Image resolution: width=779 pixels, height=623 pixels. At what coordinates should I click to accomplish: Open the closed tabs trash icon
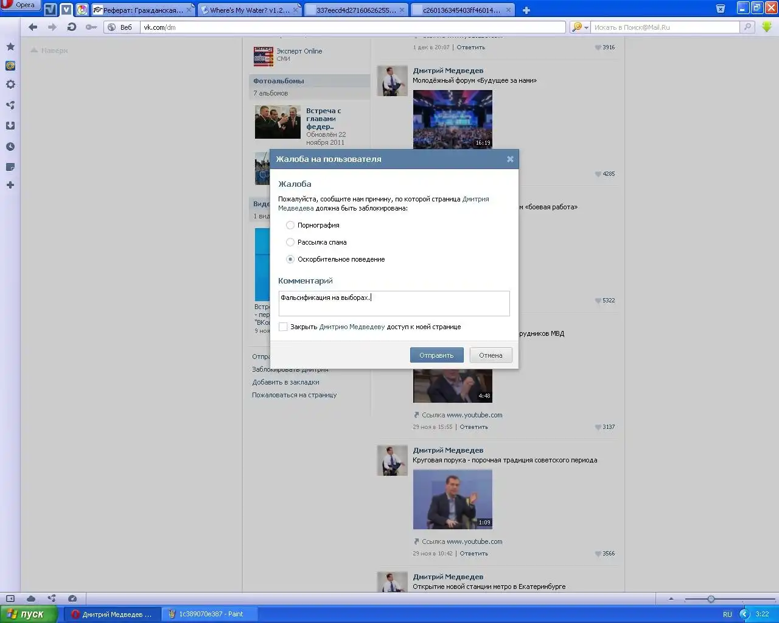[x=721, y=9]
